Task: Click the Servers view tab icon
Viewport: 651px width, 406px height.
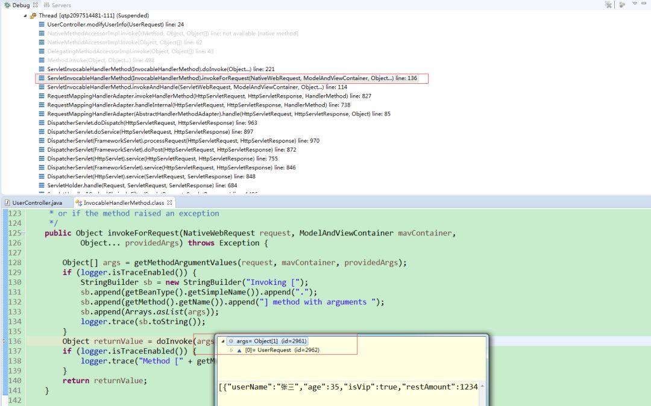Action: tap(46, 5)
